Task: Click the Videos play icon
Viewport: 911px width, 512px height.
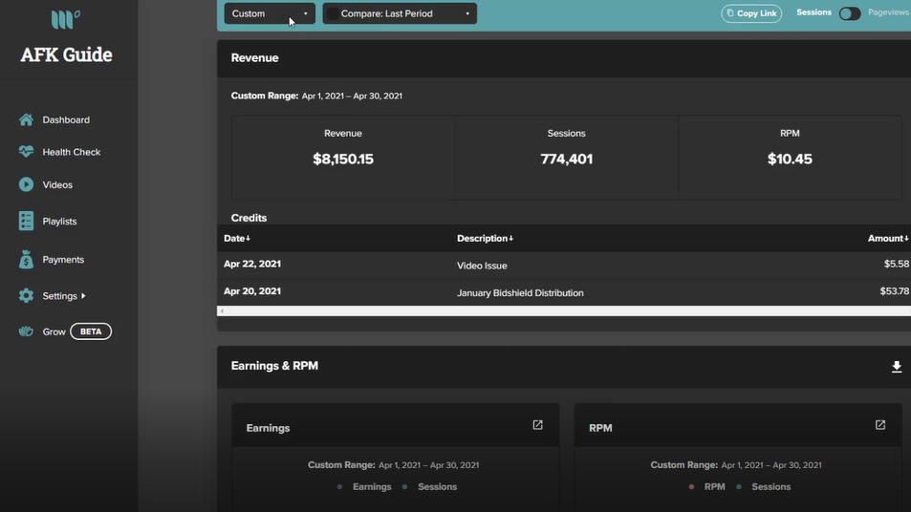Action: tap(26, 184)
